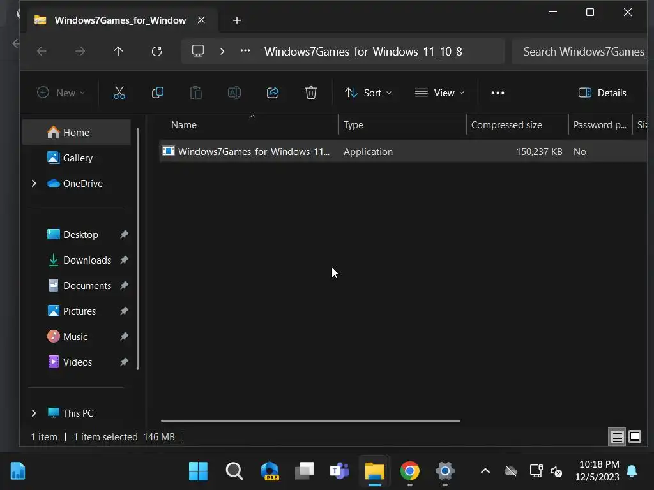
Task: Open Home in the navigation pane
Action: (x=77, y=133)
